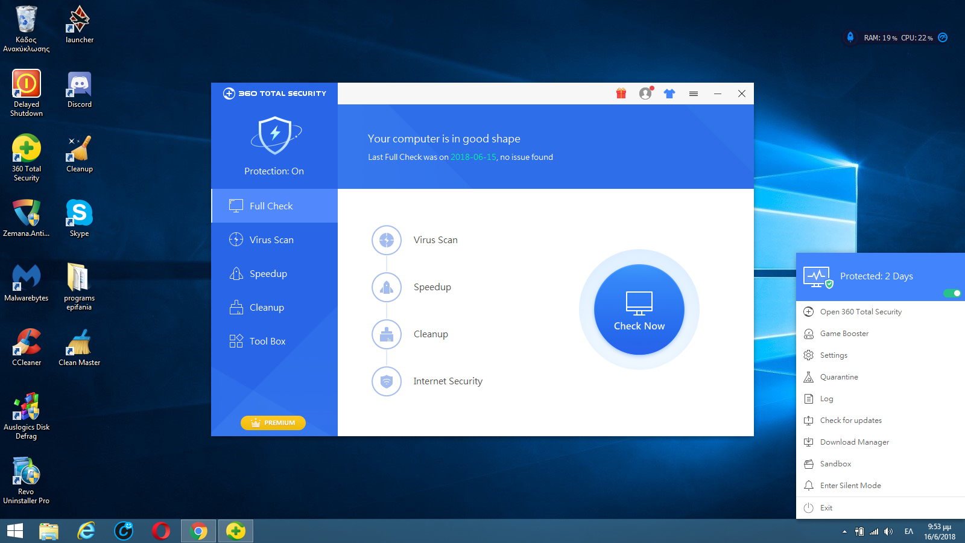Open Settings from the tray menu
This screenshot has width=965, height=543.
tap(881, 355)
